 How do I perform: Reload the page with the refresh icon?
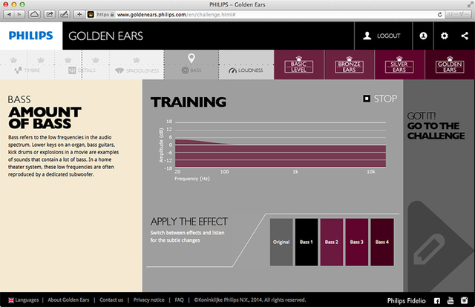440,15
